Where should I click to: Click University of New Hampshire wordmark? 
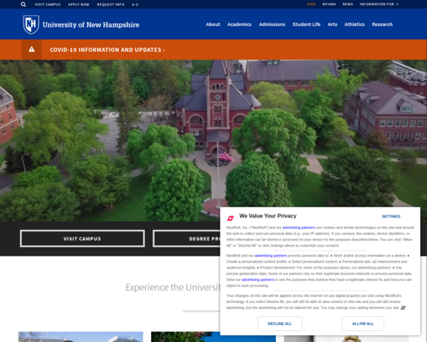click(x=91, y=25)
